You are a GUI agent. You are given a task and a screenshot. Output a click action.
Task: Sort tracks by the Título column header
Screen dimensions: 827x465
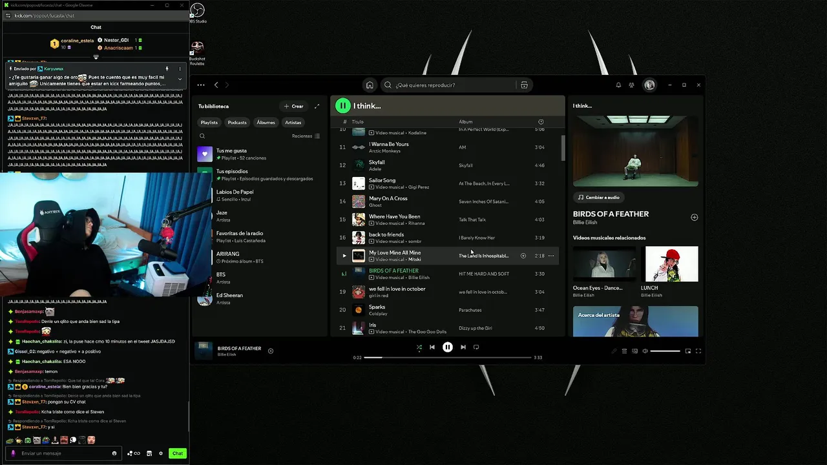tap(357, 121)
